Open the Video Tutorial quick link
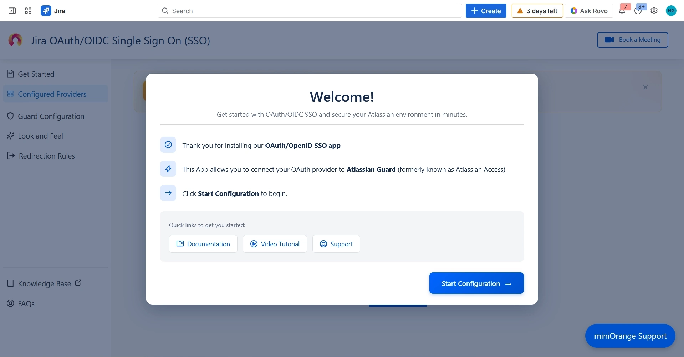684x357 pixels. (275, 244)
